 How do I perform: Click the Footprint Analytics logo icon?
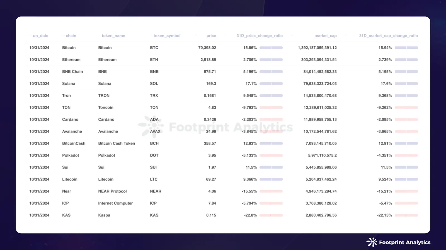(x=372, y=242)
